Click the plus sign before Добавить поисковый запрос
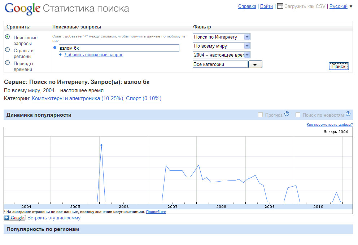The image size is (358, 245). point(60,55)
